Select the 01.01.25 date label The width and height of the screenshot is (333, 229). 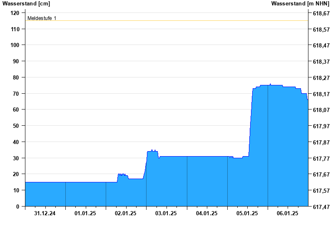click(85, 214)
